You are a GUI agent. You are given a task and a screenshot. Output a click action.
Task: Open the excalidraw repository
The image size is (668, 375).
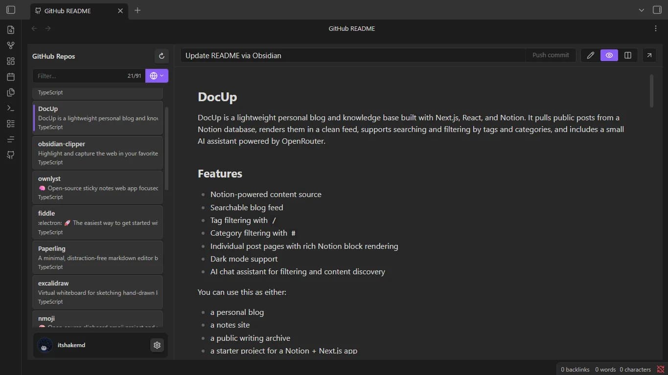pyautogui.click(x=98, y=292)
